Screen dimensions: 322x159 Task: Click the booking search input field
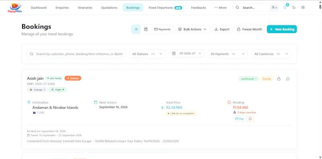coord(76,54)
